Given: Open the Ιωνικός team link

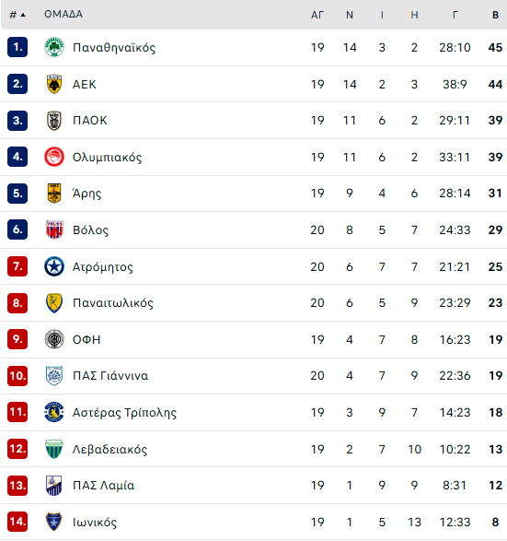Looking at the screenshot, I should pos(95,522).
